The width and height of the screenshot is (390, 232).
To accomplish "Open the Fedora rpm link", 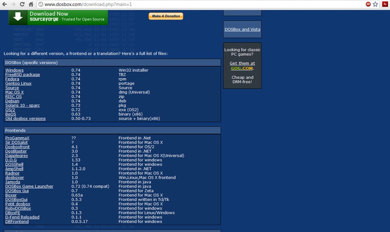I will click(12, 79).
